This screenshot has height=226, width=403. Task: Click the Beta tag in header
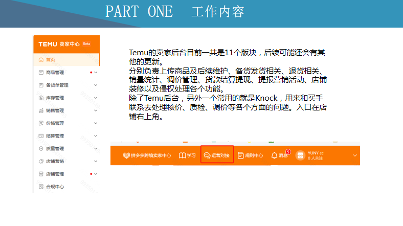point(86,43)
